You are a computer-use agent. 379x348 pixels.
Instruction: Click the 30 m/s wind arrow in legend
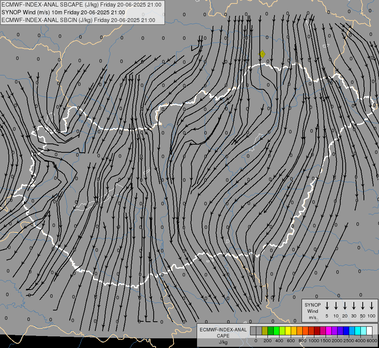[354, 306]
